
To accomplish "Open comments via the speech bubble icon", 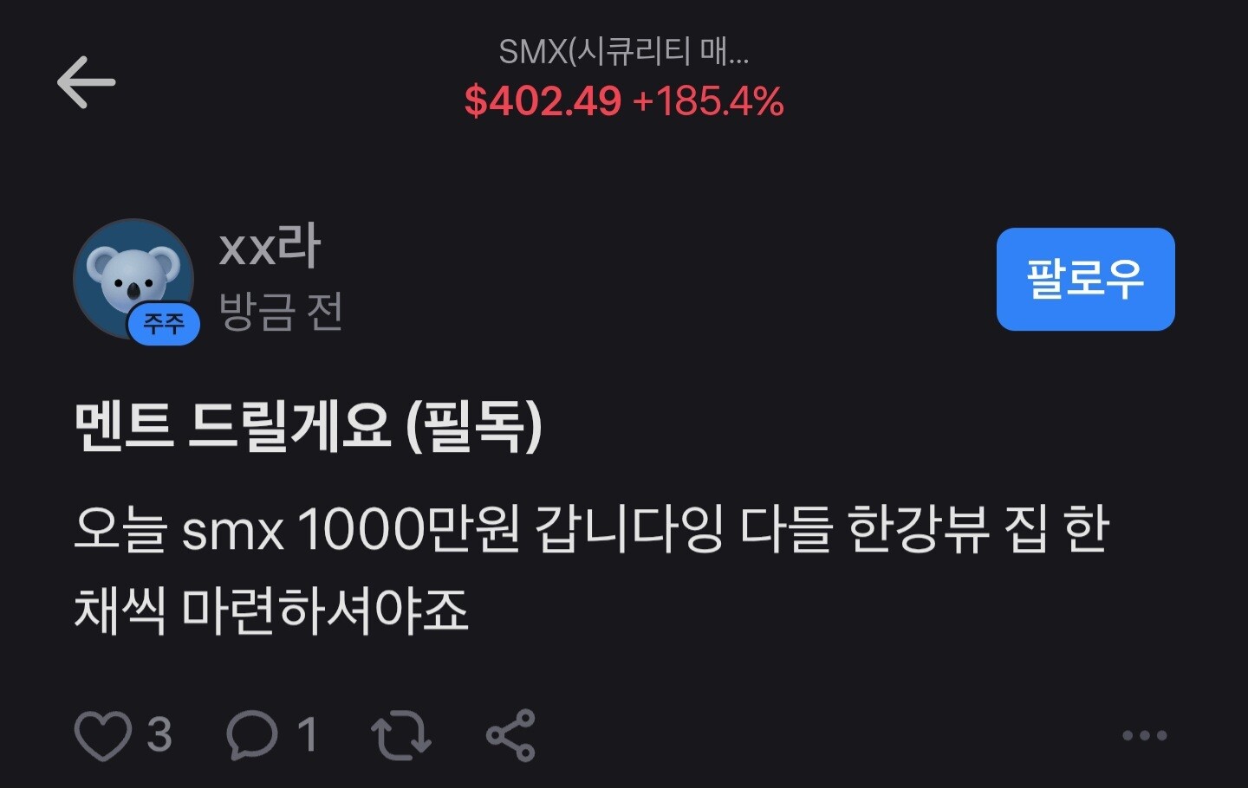I will [x=251, y=735].
